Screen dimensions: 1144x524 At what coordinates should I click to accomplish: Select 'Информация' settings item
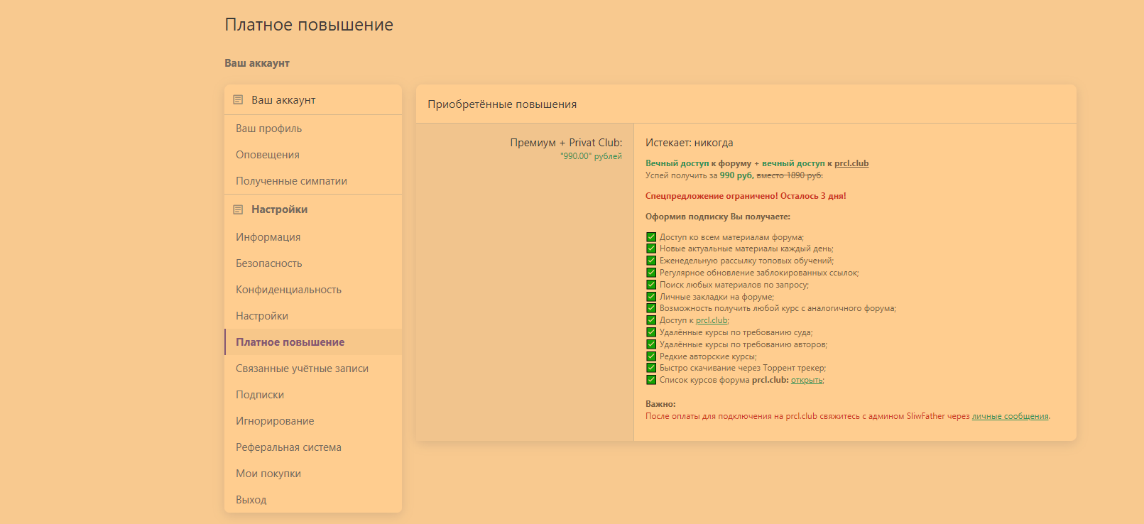pyautogui.click(x=268, y=237)
